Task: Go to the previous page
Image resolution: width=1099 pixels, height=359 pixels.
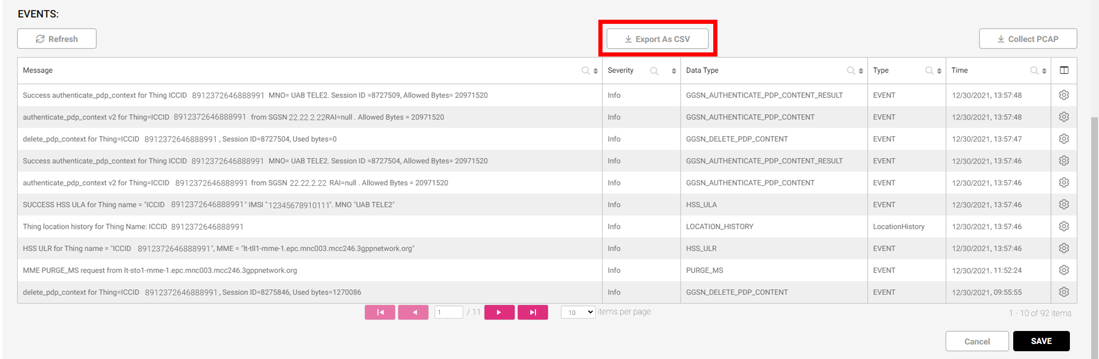Action: (413, 312)
